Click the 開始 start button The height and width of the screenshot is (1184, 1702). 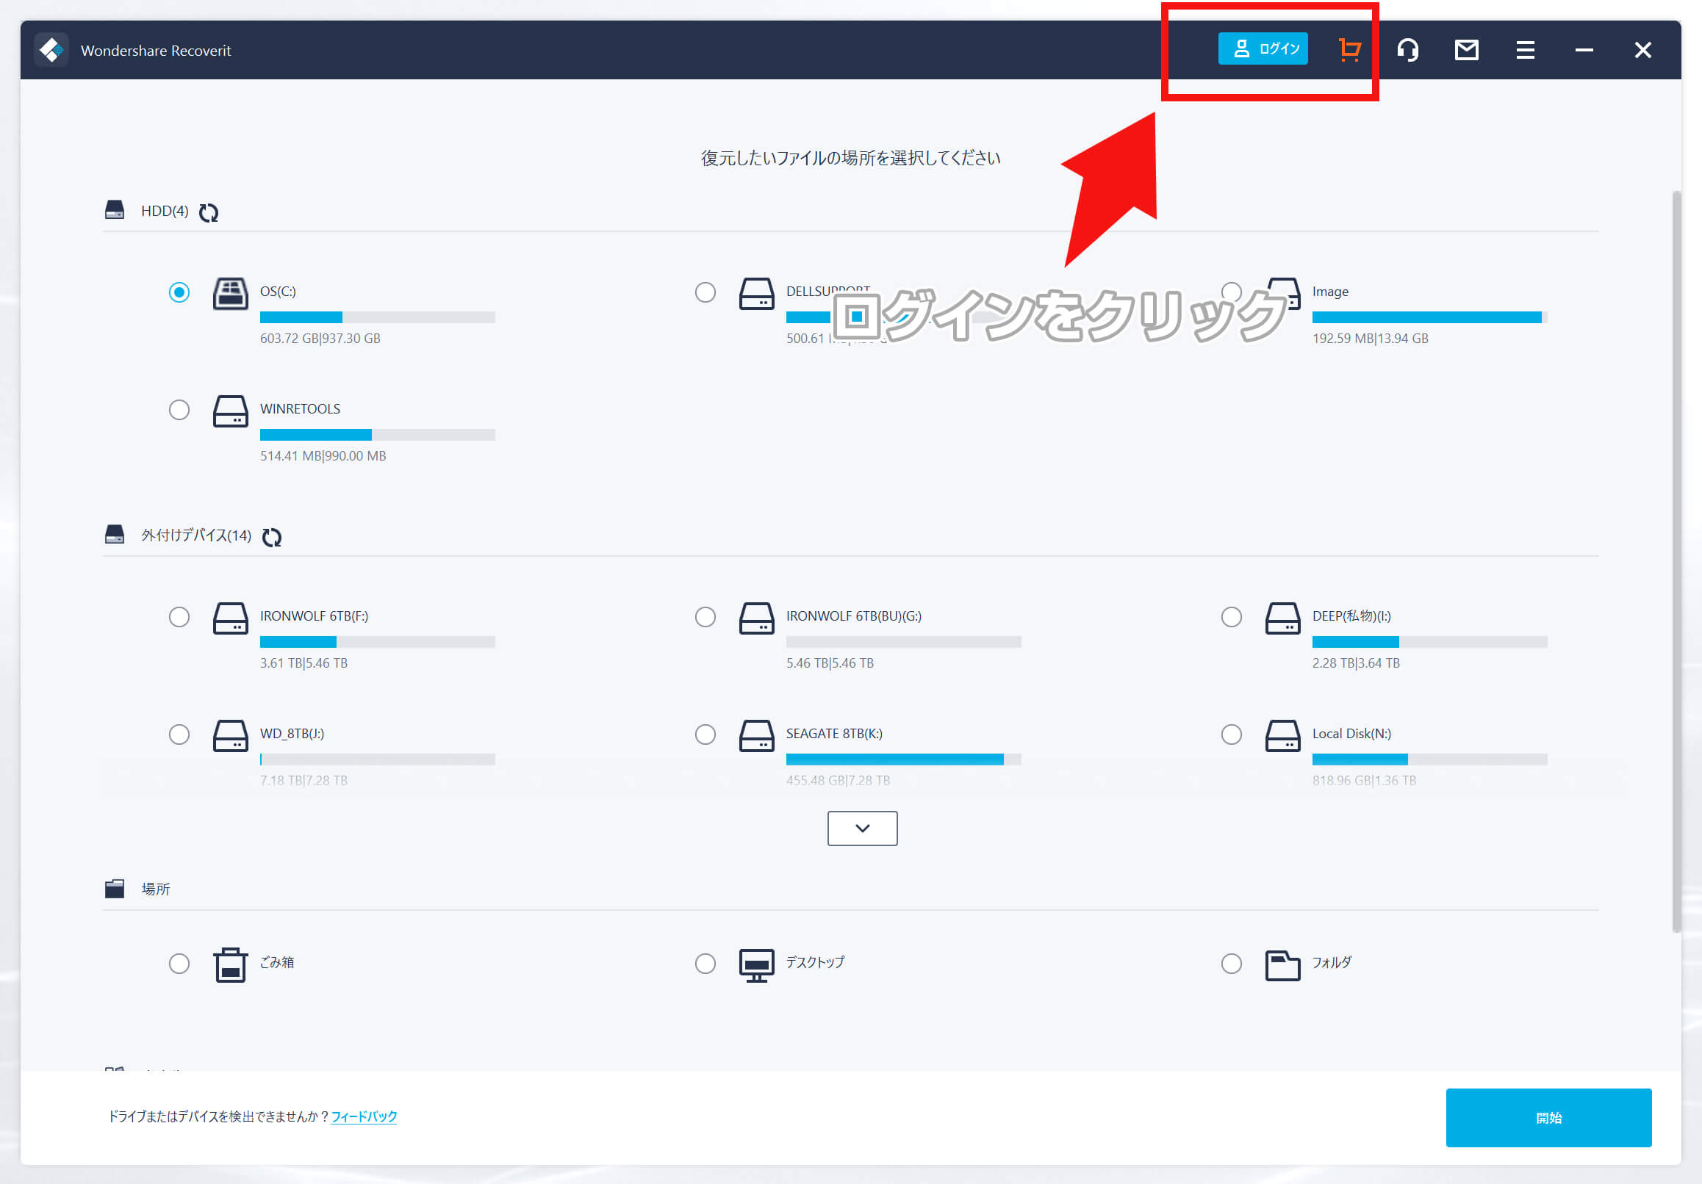[1548, 1119]
